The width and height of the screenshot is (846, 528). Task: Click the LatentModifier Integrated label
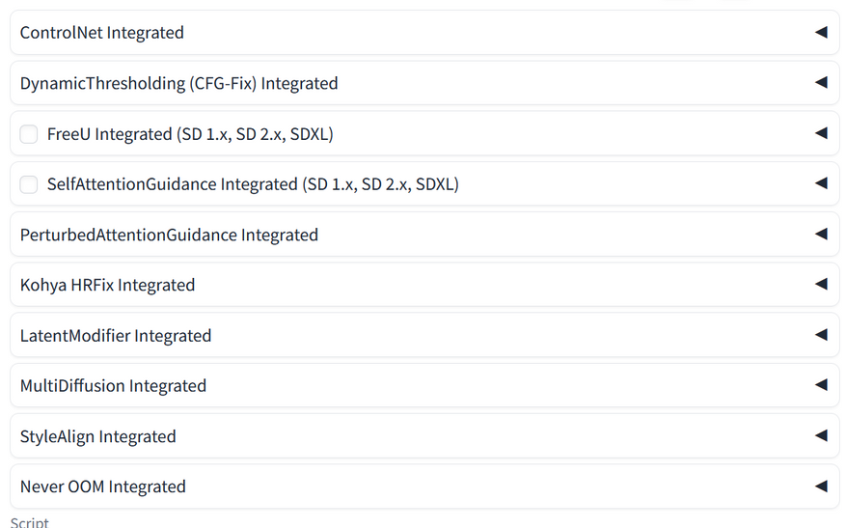pos(116,336)
